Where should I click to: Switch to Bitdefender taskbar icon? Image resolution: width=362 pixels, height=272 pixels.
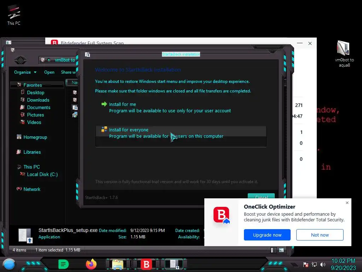(146, 264)
